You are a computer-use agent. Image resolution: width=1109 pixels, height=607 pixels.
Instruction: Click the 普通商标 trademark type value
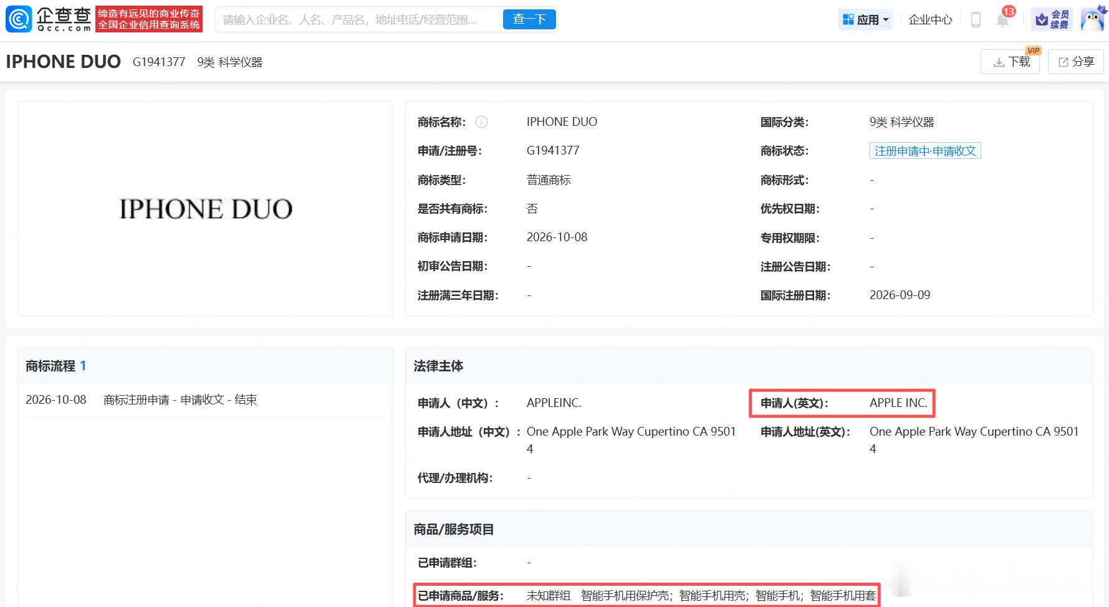pyautogui.click(x=549, y=180)
